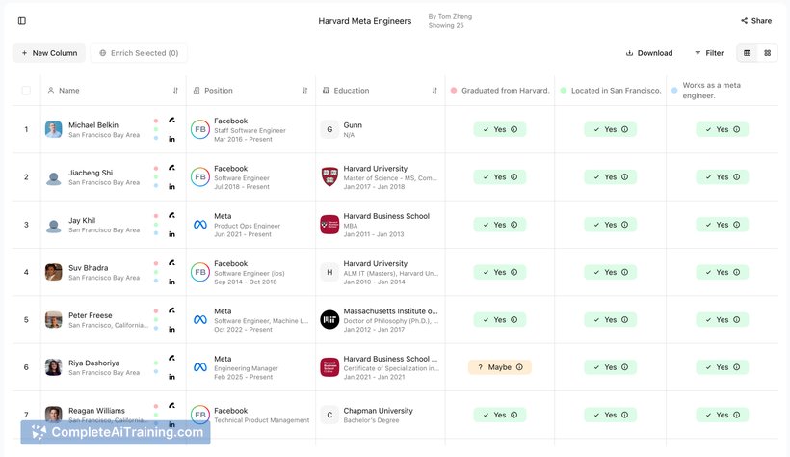Switch to table view
This screenshot has width=790, height=457.
(x=748, y=53)
